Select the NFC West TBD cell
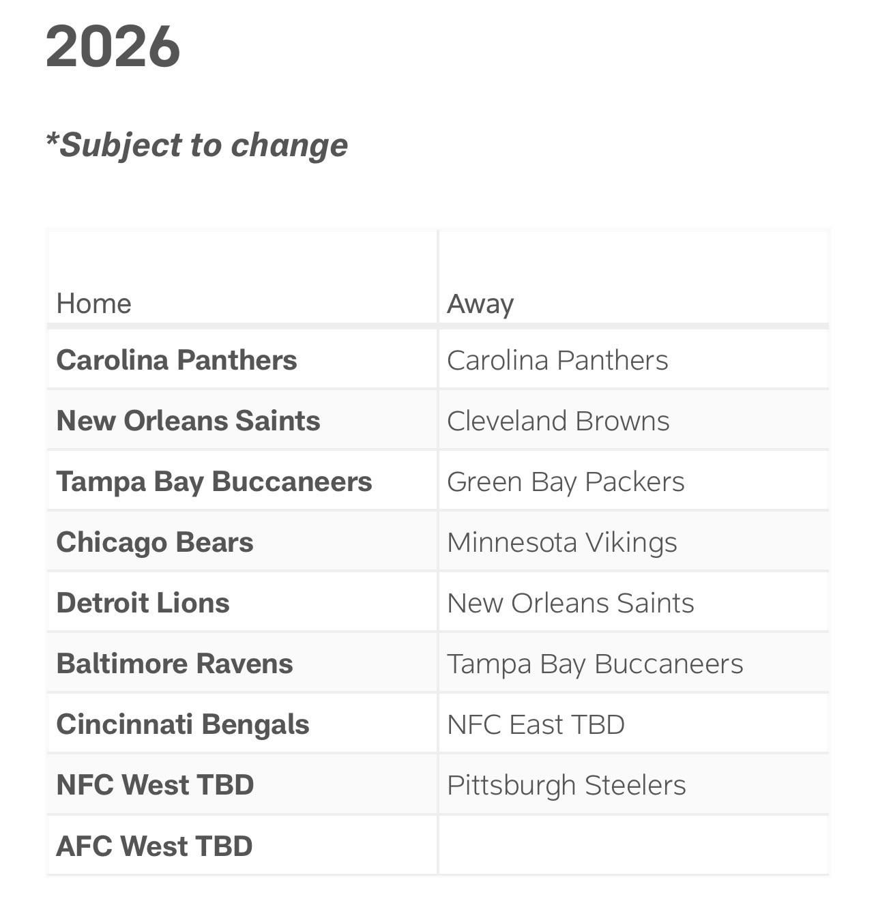Image resolution: width=876 pixels, height=916 pixels. point(156,785)
